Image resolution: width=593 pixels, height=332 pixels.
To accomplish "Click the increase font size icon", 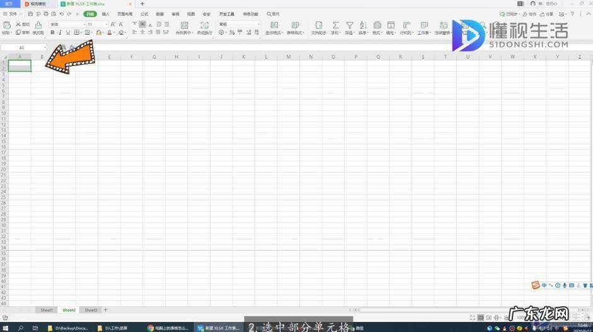I will (113, 25).
